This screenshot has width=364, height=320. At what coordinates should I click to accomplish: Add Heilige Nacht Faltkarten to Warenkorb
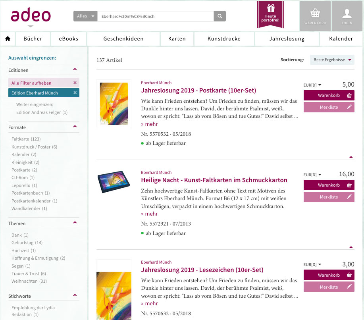coord(329,185)
